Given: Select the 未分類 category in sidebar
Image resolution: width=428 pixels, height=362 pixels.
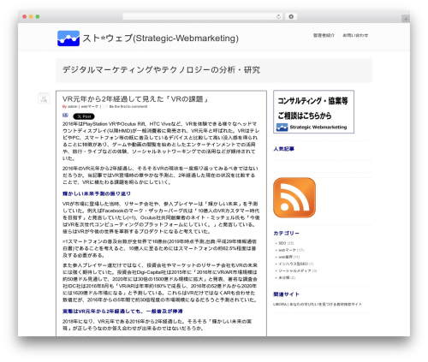Looking at the screenshot, I should pyautogui.click(x=284, y=277).
